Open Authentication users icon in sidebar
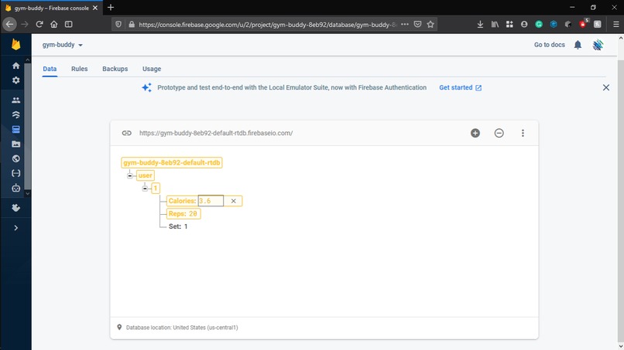This screenshot has width=624, height=350. tap(16, 100)
